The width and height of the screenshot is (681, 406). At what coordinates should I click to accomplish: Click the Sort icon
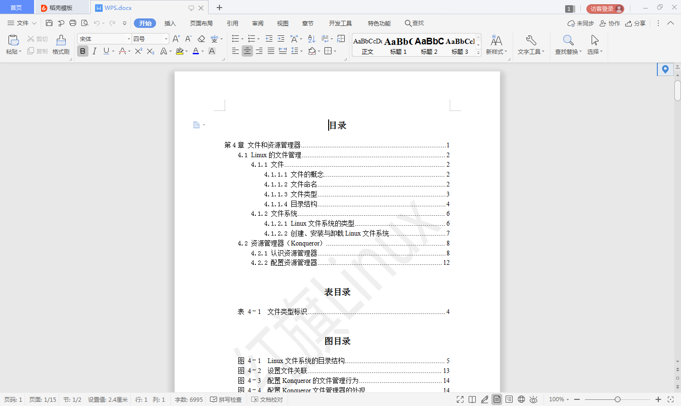click(x=312, y=39)
